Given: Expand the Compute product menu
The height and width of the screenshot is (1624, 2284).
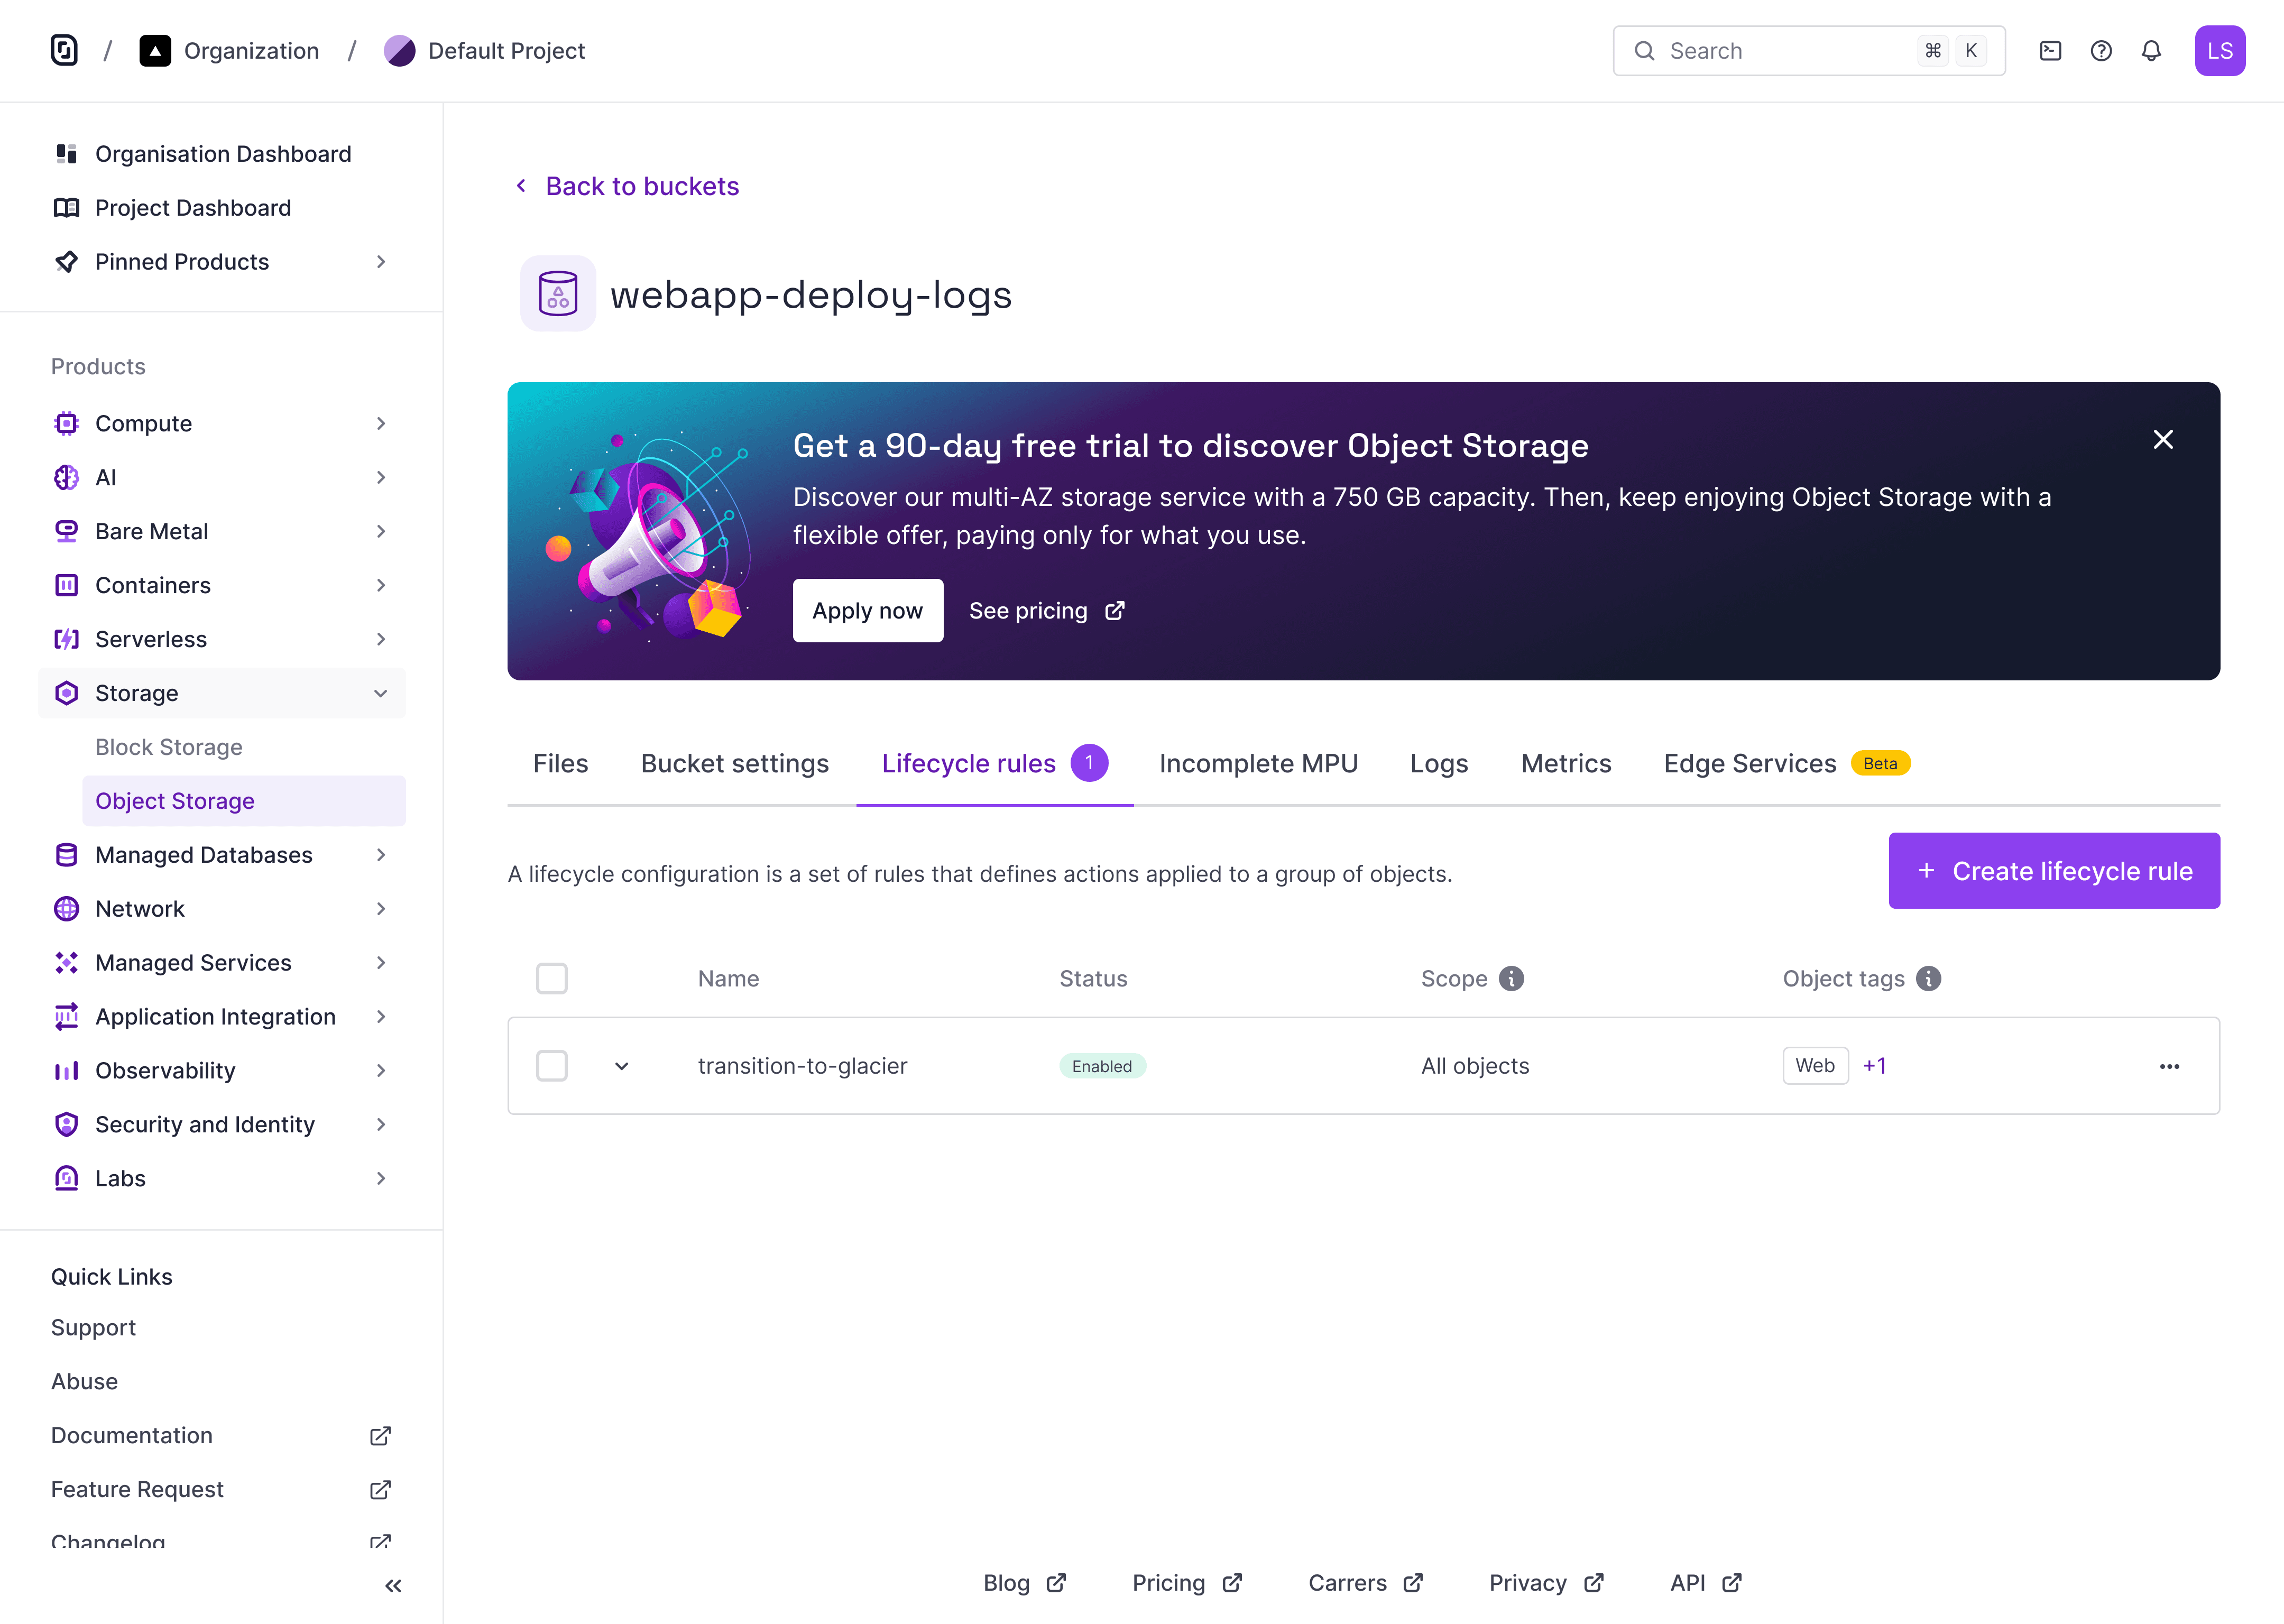Looking at the screenshot, I should (x=221, y=424).
